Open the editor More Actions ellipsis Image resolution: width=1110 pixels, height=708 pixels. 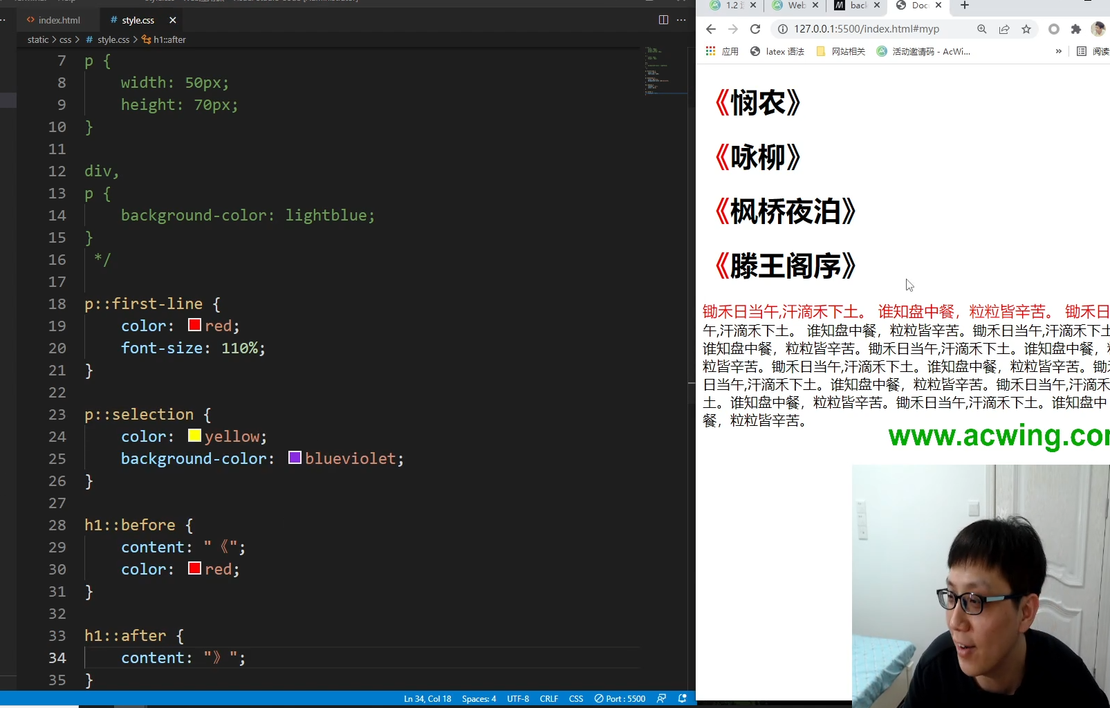click(x=681, y=19)
